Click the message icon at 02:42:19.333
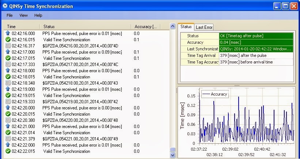 tap(8, 101)
